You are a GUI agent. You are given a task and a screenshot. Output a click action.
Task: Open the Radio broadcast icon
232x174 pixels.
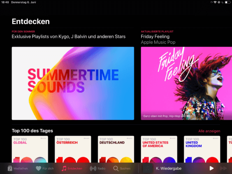point(93,168)
